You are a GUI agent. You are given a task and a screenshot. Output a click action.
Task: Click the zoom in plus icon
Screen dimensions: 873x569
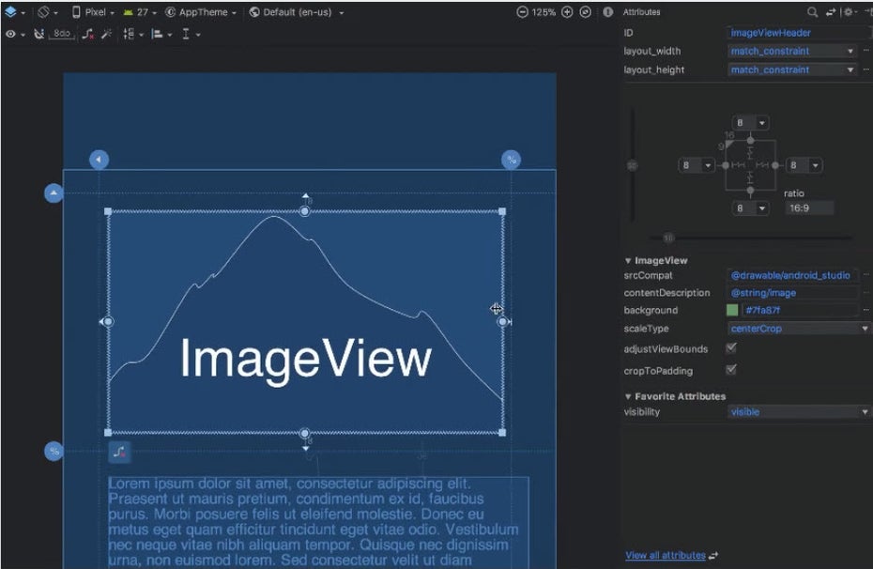(x=567, y=11)
